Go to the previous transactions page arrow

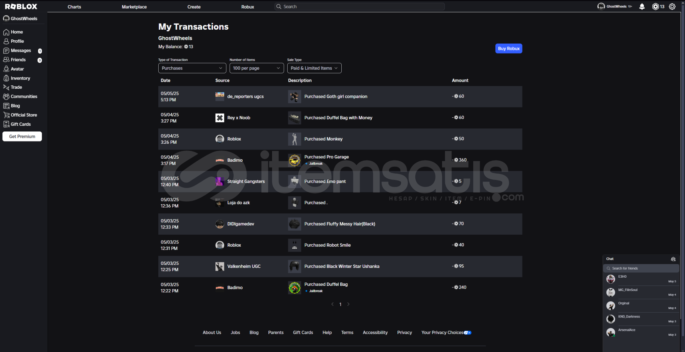tap(332, 304)
